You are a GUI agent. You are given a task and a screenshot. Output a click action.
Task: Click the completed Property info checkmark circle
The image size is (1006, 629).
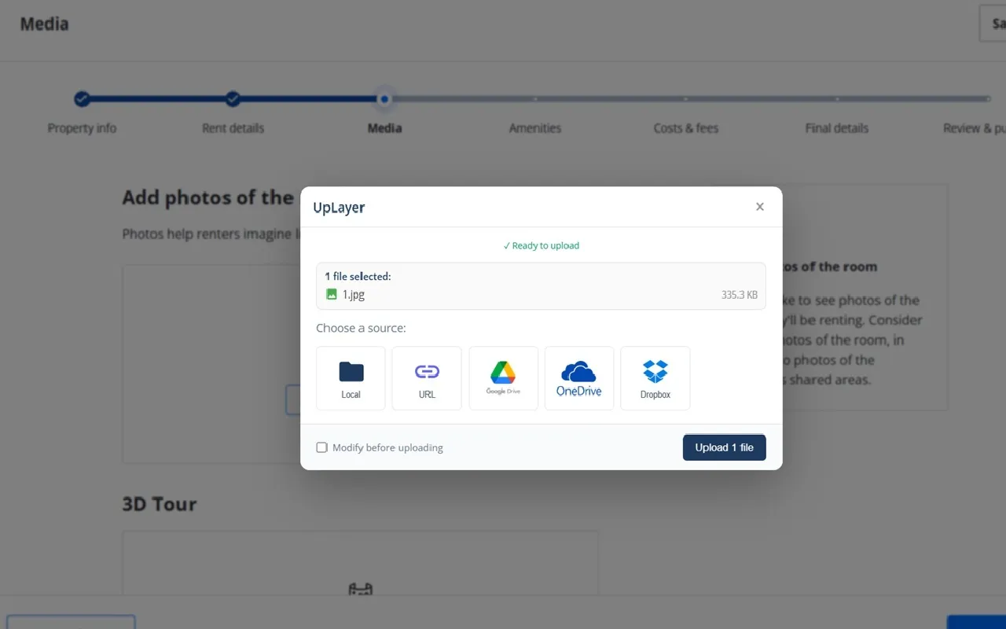pos(82,99)
